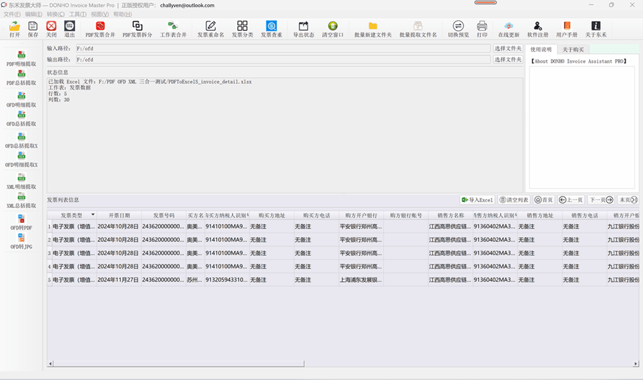Select OFD总括提取 in the sidebar
This screenshot has width=643, height=380.
(21, 118)
